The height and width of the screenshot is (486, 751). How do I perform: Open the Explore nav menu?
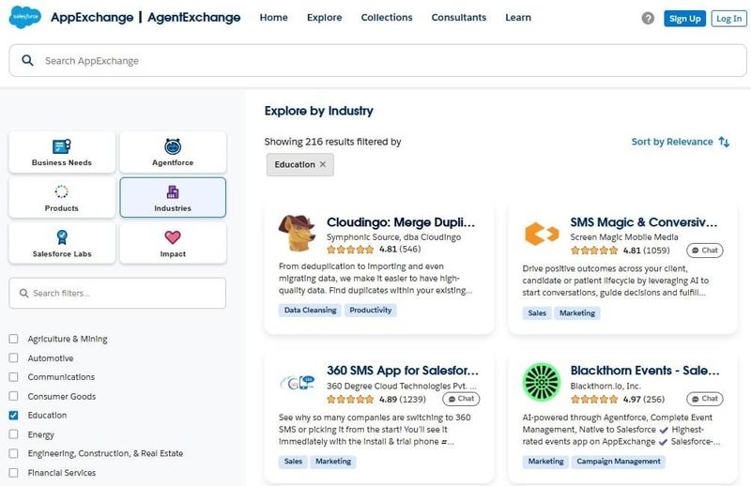point(324,17)
